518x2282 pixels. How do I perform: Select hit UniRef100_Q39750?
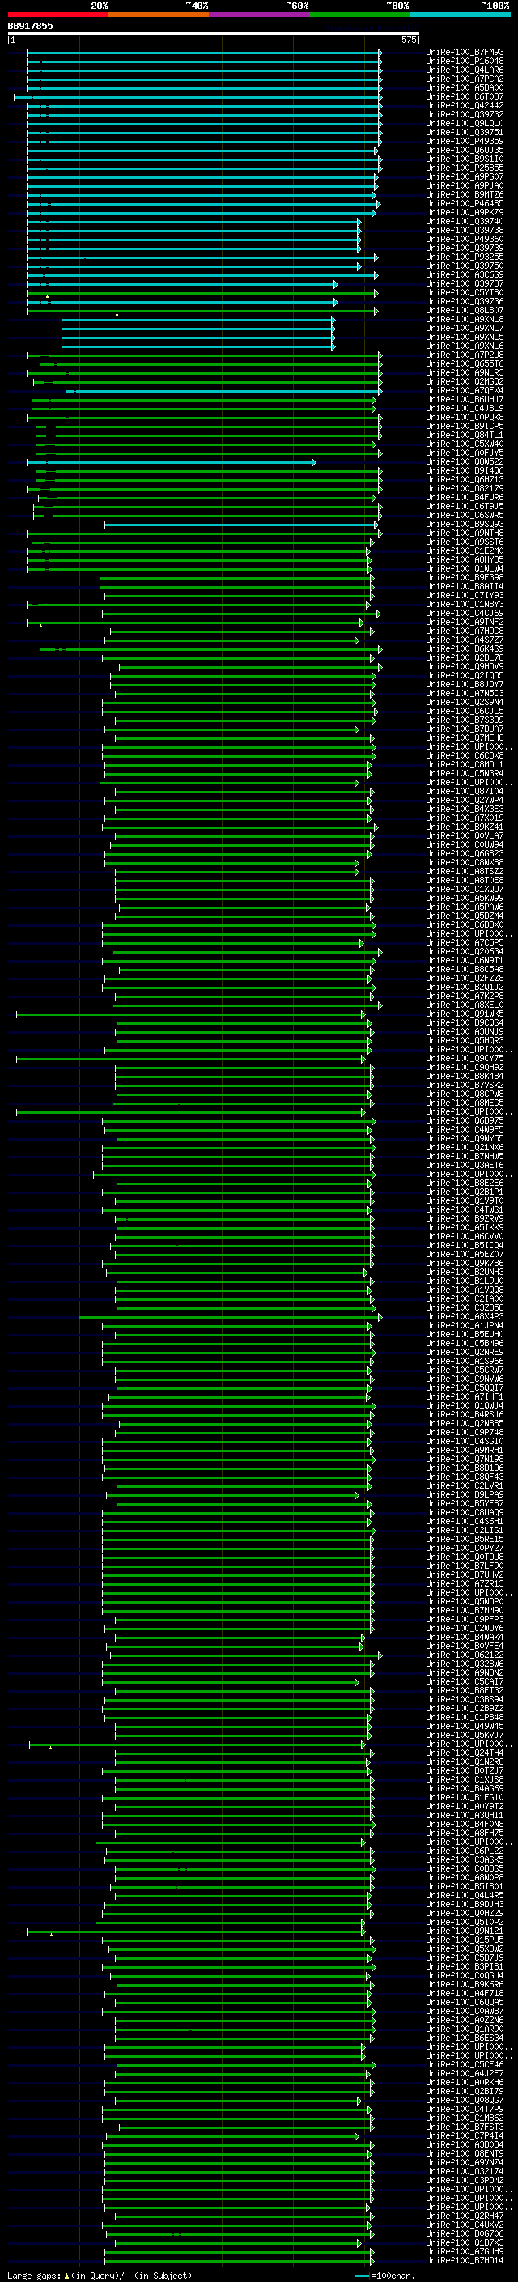point(465,266)
